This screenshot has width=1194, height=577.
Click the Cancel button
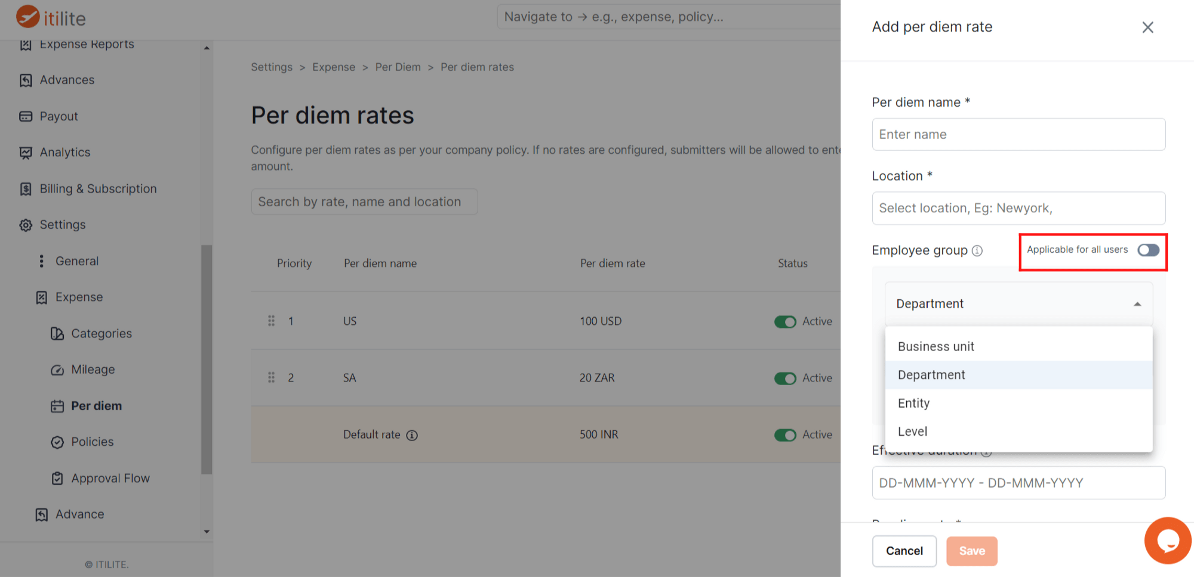click(x=904, y=551)
